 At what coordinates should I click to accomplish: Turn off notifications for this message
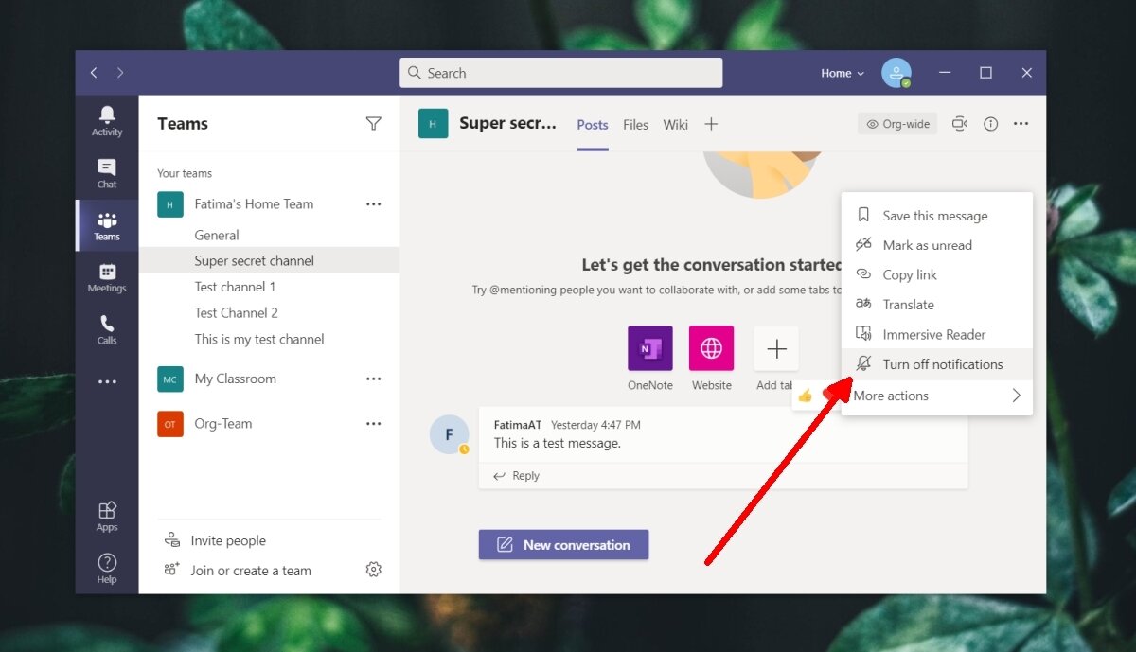point(942,363)
